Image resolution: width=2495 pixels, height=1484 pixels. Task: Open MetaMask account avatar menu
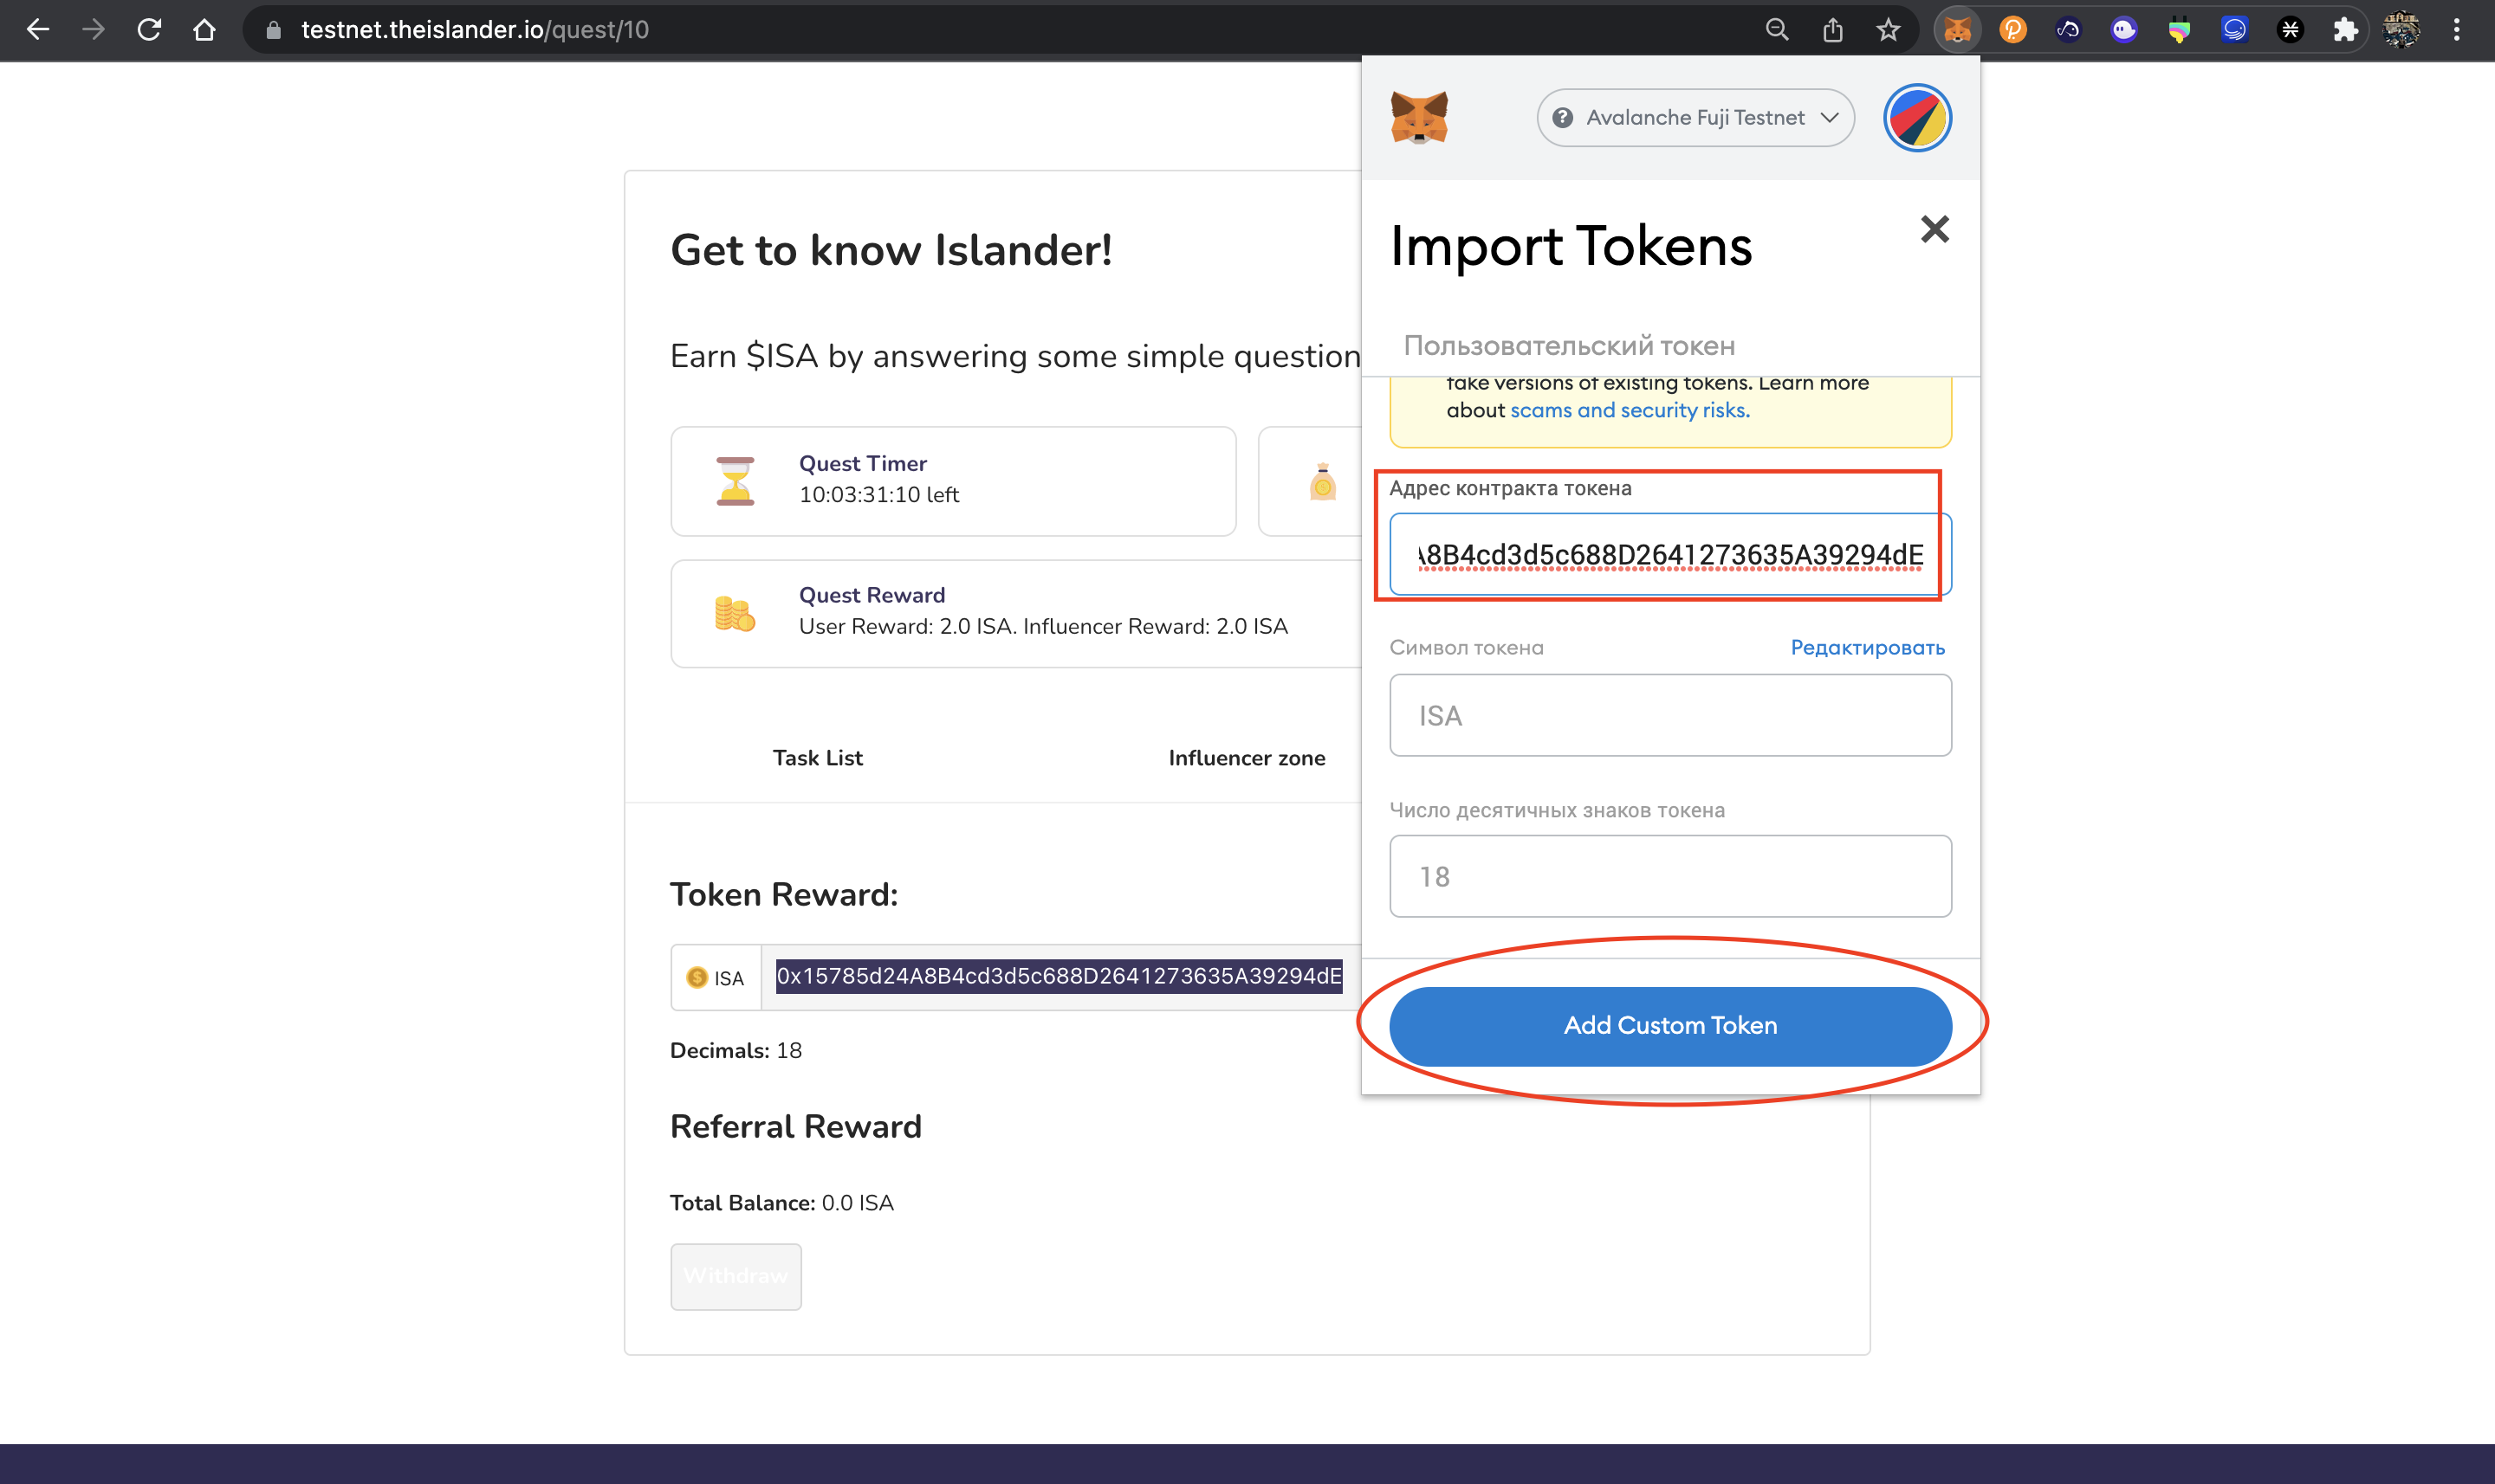point(1917,118)
